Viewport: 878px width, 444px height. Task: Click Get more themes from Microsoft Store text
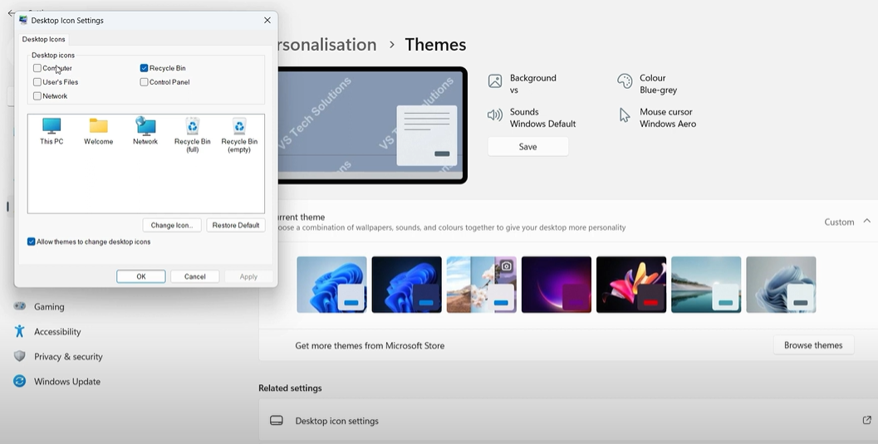point(370,345)
